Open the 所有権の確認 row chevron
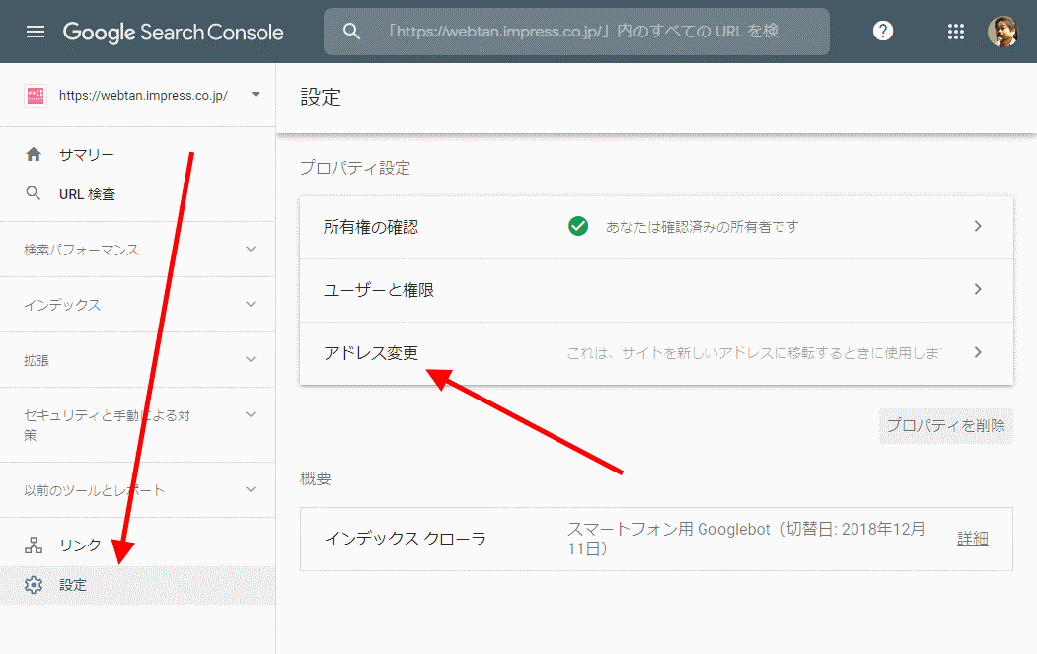Screen dimensions: 1037x654 pos(978,226)
